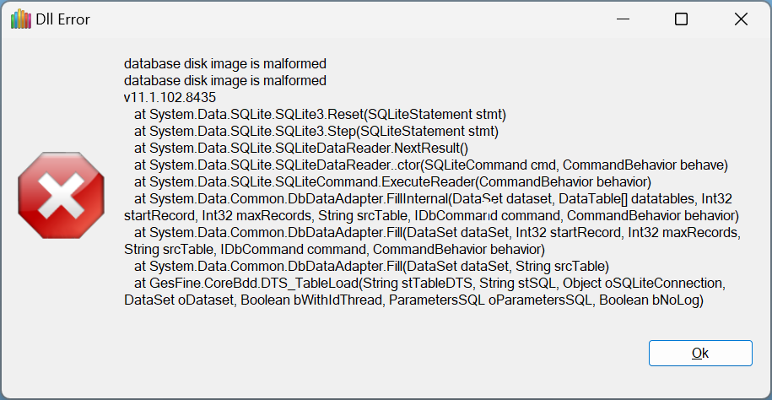This screenshot has height=400, width=772.
Task: Click the second 'database disk image is malformed' line
Action: coord(224,80)
